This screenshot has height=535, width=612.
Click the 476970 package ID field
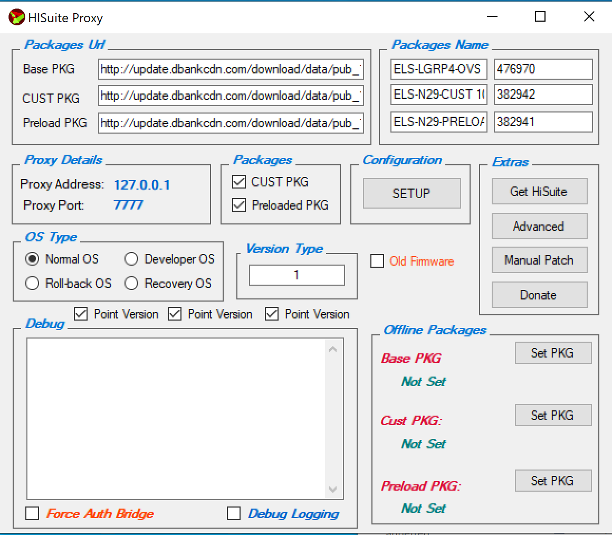click(x=543, y=69)
